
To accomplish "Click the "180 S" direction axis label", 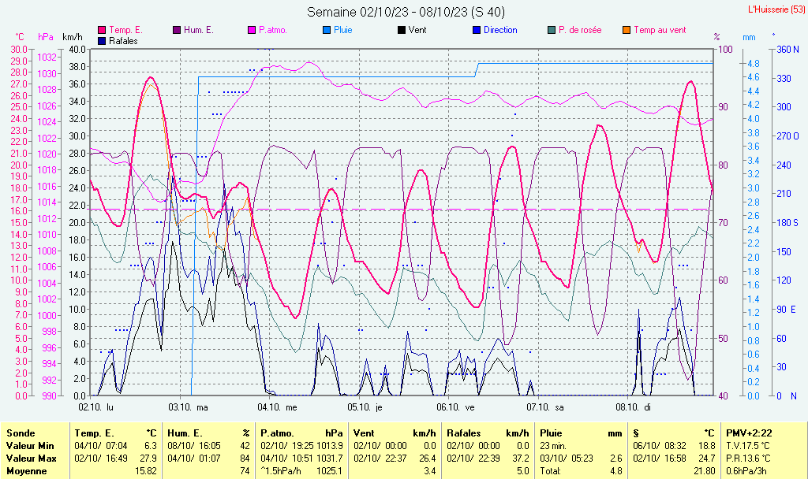I will (x=787, y=223).
